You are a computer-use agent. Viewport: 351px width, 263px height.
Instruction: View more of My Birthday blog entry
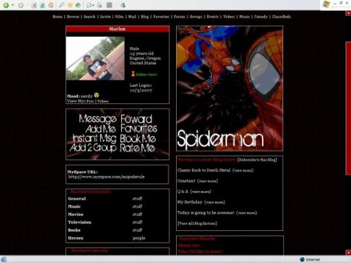[x=215, y=202]
